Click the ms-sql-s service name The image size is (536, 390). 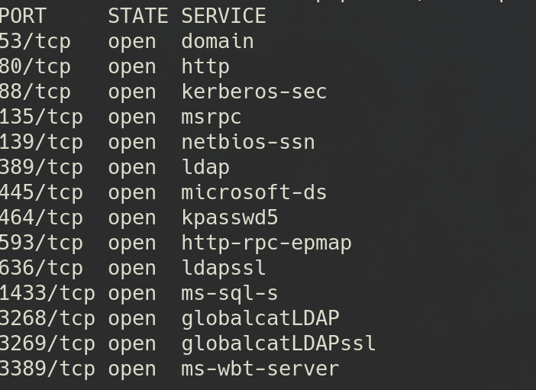230,293
